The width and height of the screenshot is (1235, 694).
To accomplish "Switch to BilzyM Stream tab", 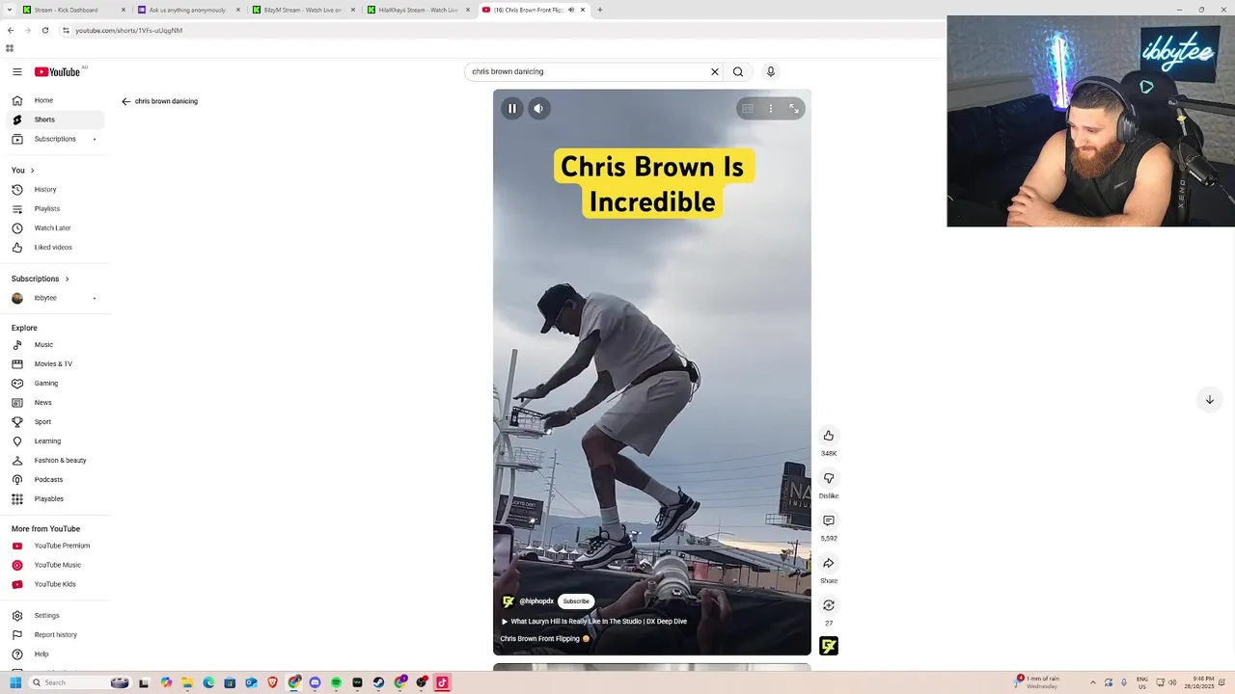I will pos(303,10).
